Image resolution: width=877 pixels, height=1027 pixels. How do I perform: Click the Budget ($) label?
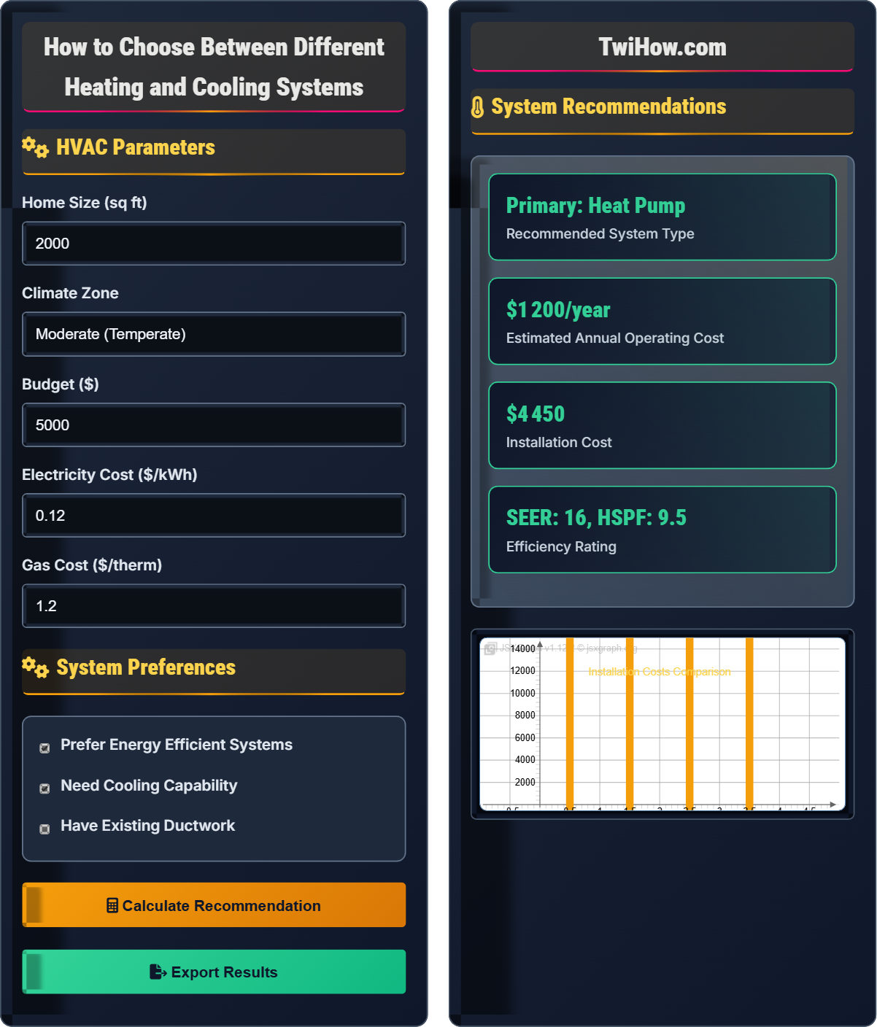pyautogui.click(x=61, y=384)
